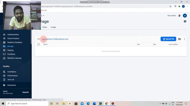Click the Windows taskbar search box
Screen dimensions: 190x106
(27, 103)
